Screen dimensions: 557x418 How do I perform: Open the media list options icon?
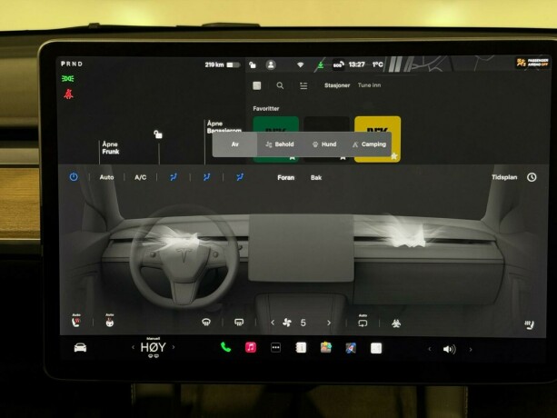[x=303, y=85]
